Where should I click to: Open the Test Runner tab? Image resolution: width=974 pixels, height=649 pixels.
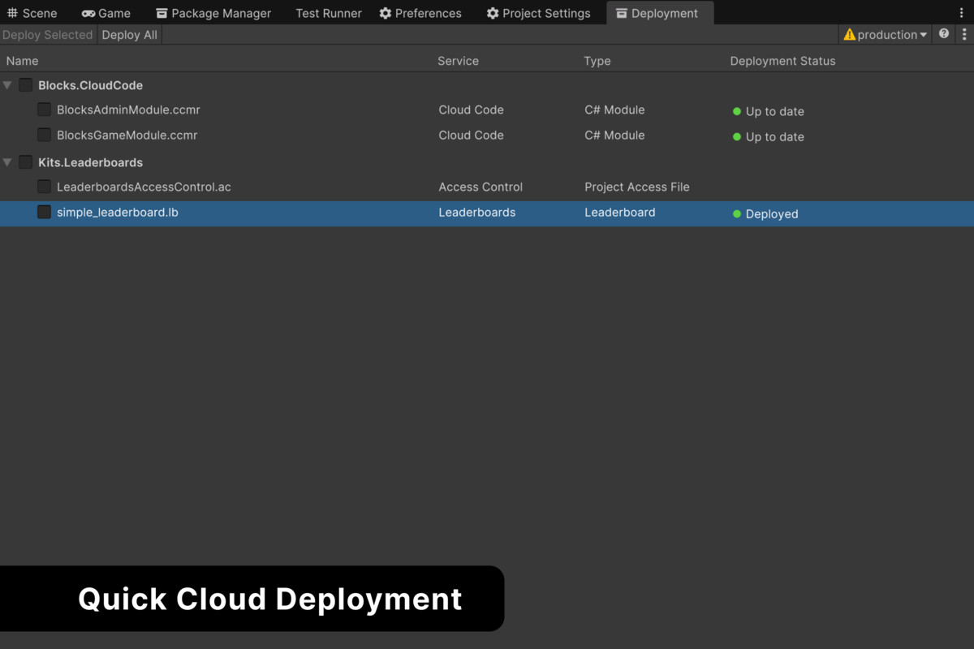coord(329,13)
